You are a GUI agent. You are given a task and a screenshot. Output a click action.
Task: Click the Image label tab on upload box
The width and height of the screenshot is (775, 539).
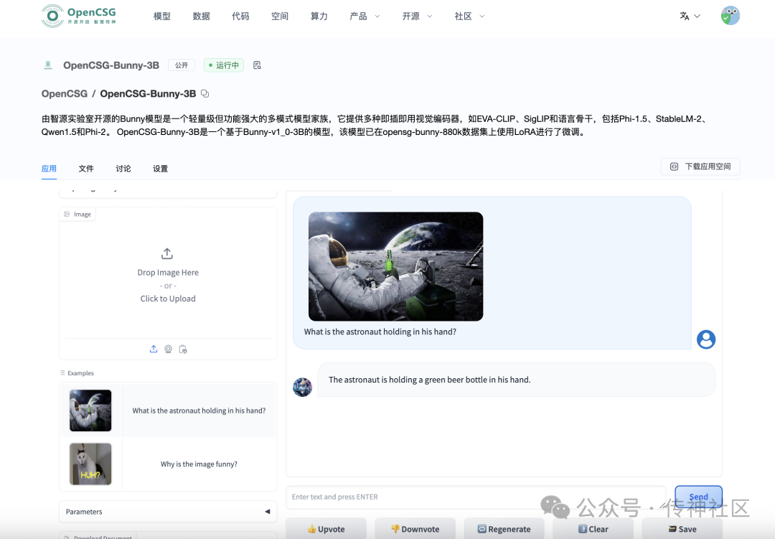click(77, 214)
